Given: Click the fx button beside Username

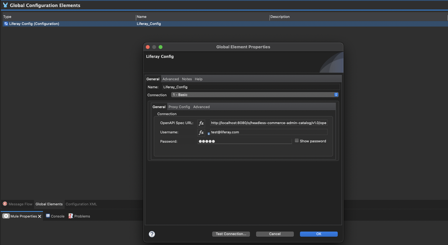Looking at the screenshot, I should click(x=201, y=132).
